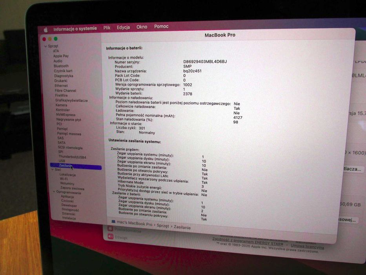Click battery state Normalny value
The image size is (366, 275).
pos(147,133)
